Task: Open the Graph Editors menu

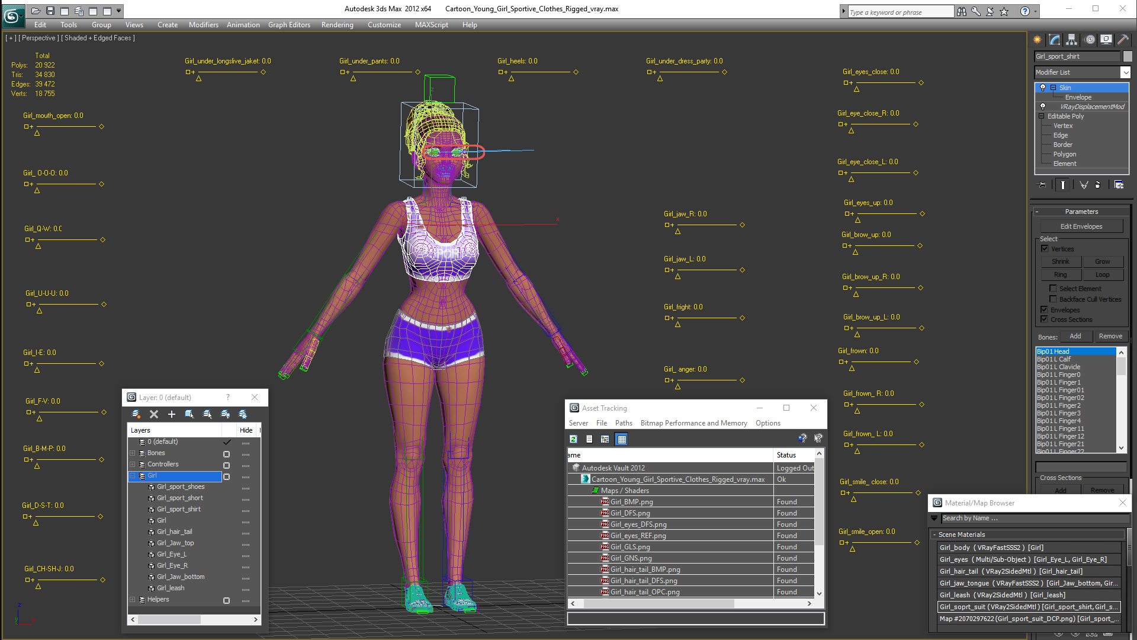Action: (x=289, y=25)
